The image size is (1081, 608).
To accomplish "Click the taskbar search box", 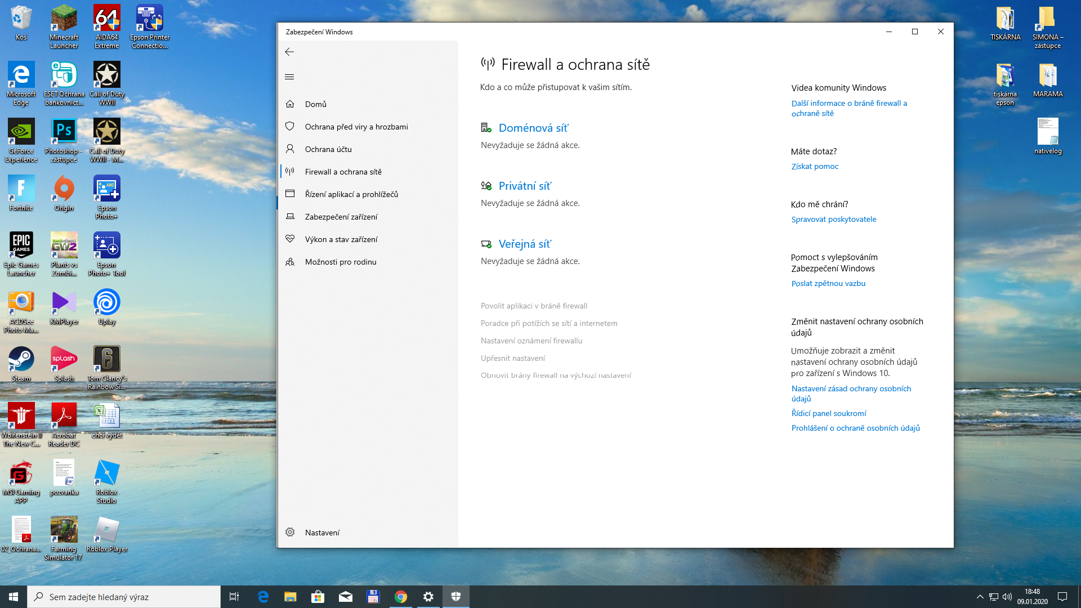I will (124, 597).
